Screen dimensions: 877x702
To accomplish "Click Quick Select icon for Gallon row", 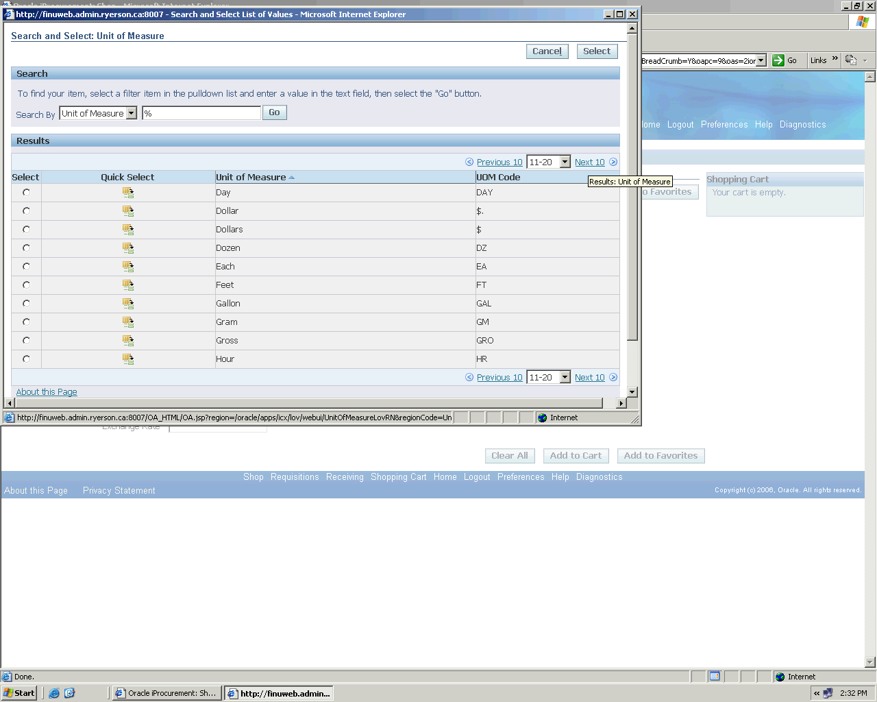I will tap(128, 304).
